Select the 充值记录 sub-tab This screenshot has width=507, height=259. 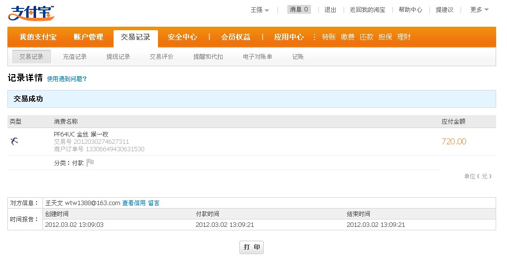[75, 57]
